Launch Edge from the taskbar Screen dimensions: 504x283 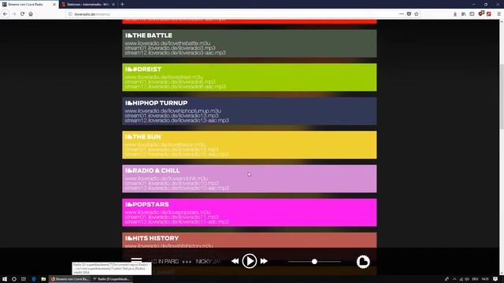coord(33,279)
